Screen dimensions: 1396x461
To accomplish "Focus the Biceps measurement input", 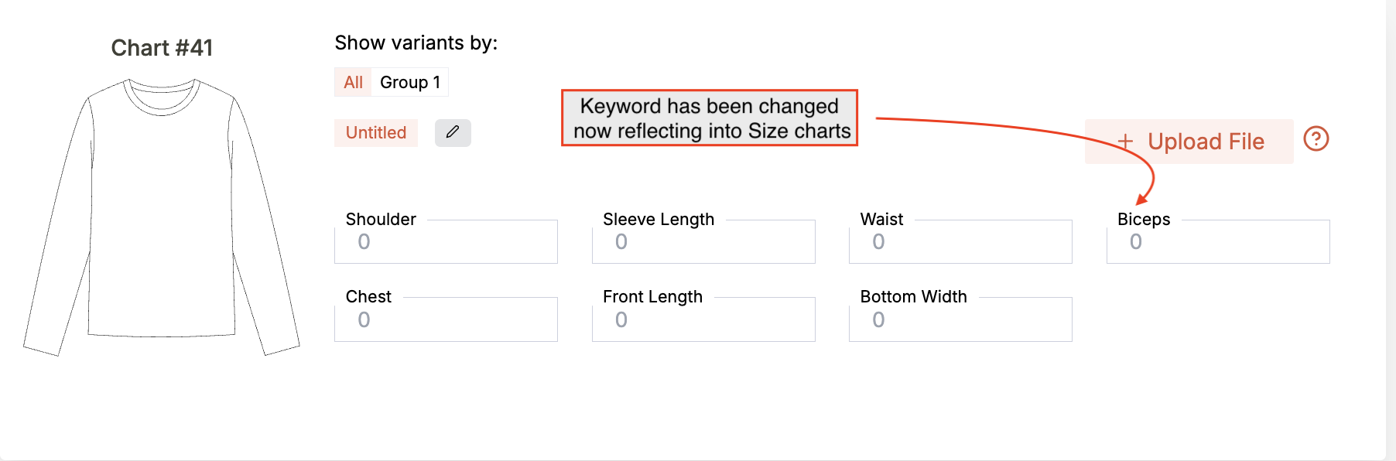I will 1217,242.
